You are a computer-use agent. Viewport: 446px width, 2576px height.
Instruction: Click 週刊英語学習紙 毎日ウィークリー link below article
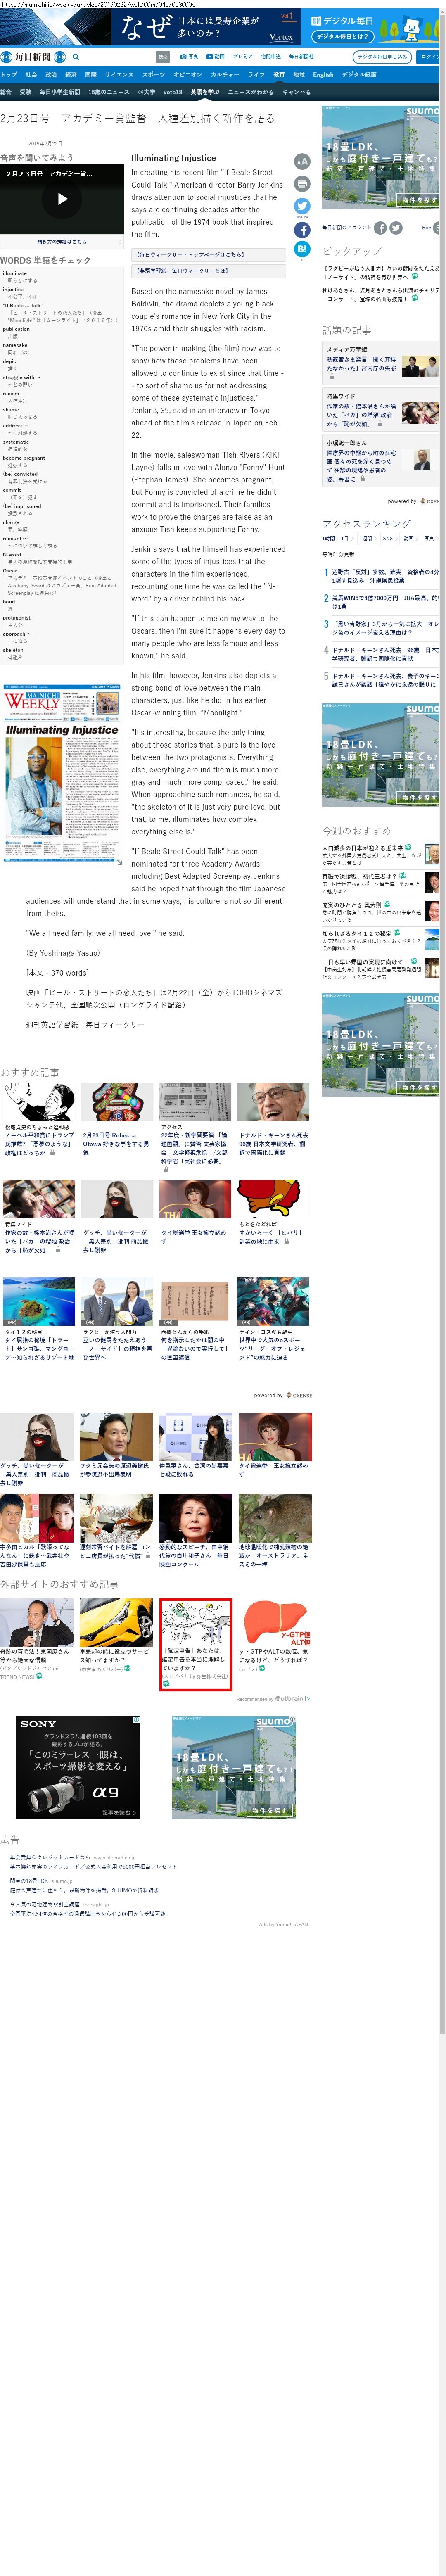(x=85, y=1025)
